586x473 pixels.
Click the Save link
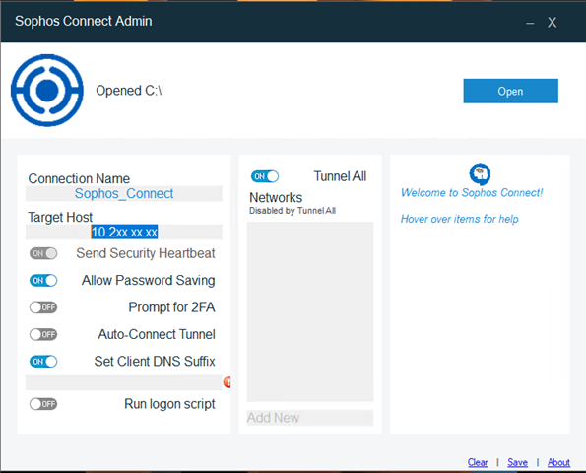pyautogui.click(x=517, y=462)
